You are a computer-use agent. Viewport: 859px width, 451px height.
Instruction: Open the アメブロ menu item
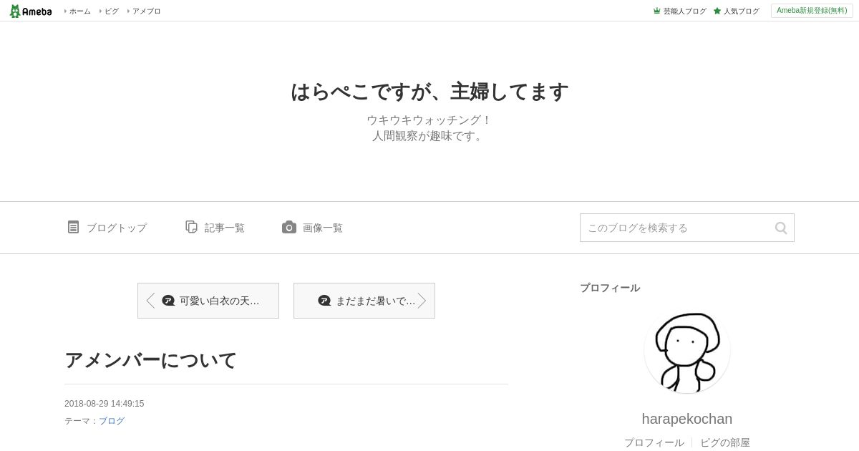145,11
